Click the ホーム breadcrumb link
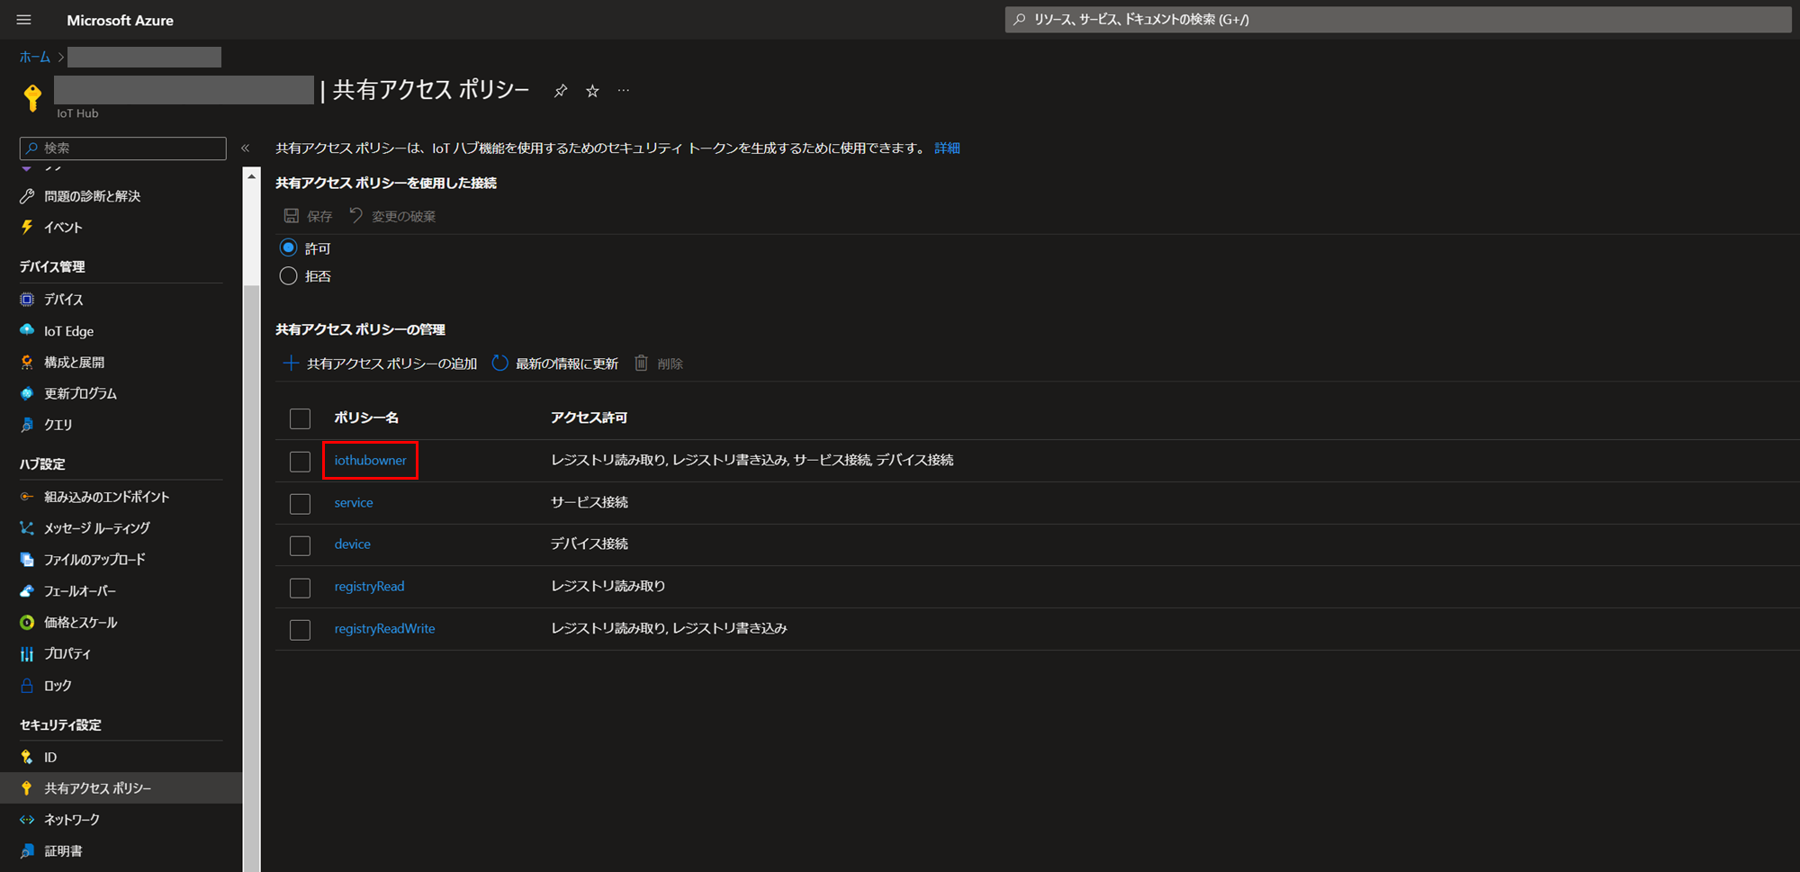1800x872 pixels. 35,57
